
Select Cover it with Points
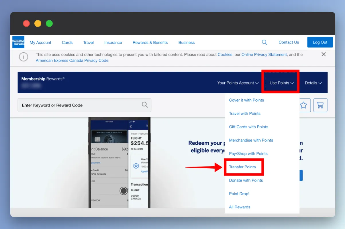click(246, 100)
